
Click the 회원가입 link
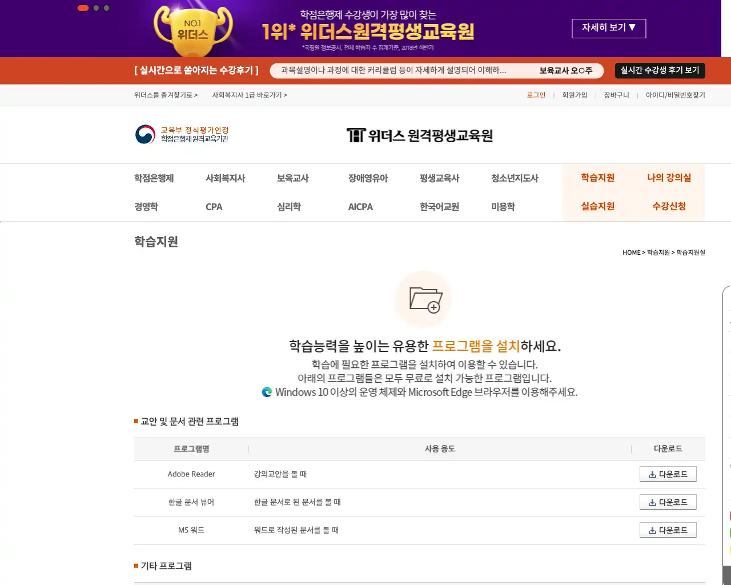tap(575, 95)
